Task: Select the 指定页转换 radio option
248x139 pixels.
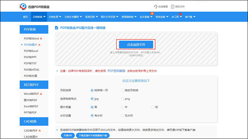Action: click(122, 90)
